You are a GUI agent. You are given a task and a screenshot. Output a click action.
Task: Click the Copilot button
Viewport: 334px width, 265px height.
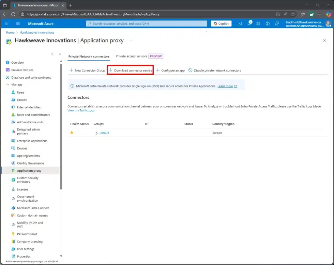tap(221, 23)
